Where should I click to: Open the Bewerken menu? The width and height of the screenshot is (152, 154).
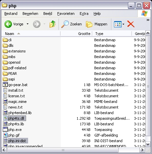(x=30, y=14)
